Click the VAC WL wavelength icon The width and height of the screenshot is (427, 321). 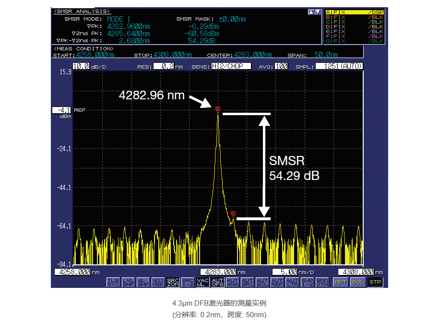(x=202, y=282)
